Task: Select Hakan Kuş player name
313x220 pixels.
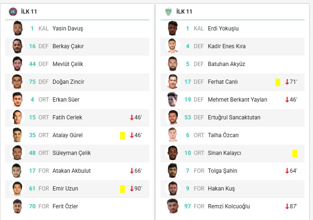Action: pyautogui.click(x=221, y=189)
